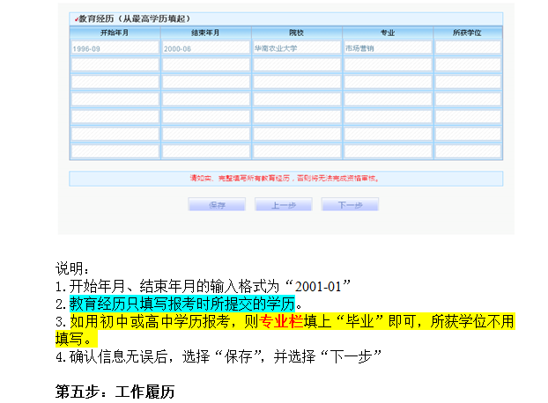Click the 保存 button
The width and height of the screenshot is (548, 403).
(217, 204)
